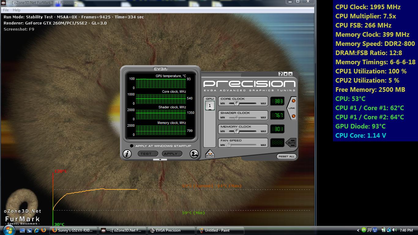This screenshot has height=235, width=418.
Task: Launch Firefox from quick launch
Action: point(43,230)
